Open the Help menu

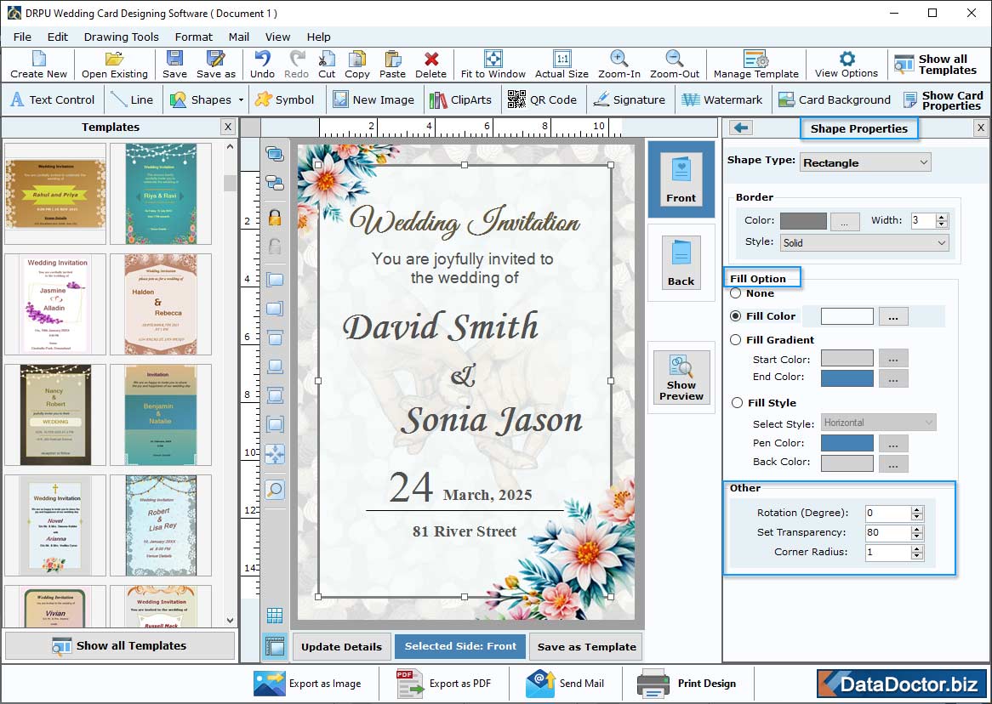point(318,37)
